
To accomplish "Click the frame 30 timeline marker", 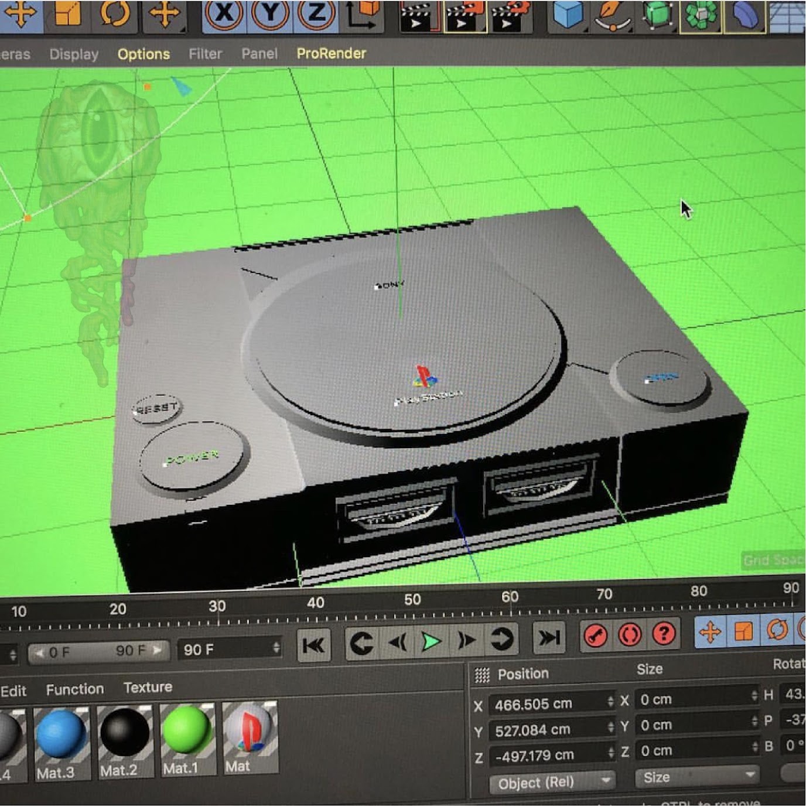I will pos(217,606).
